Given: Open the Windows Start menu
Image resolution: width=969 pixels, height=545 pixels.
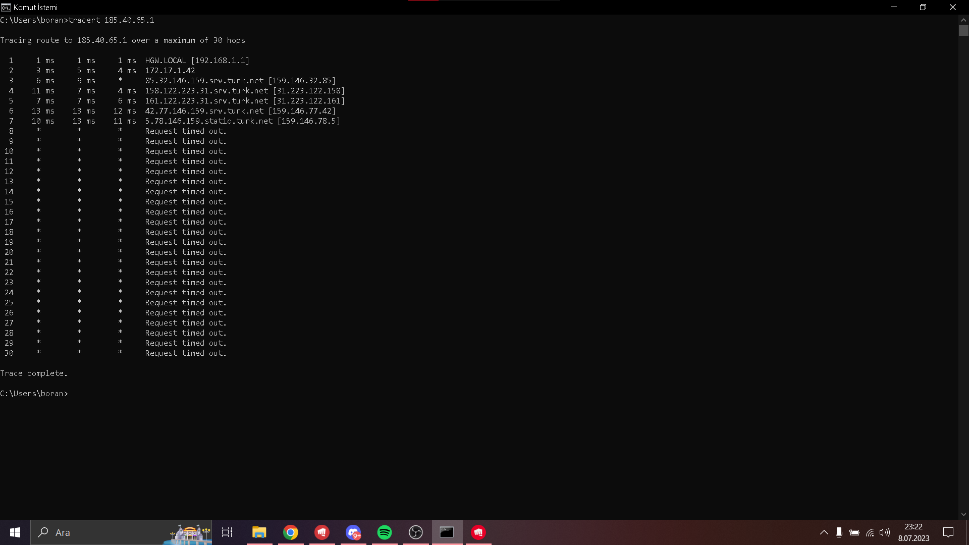Looking at the screenshot, I should click(x=15, y=532).
